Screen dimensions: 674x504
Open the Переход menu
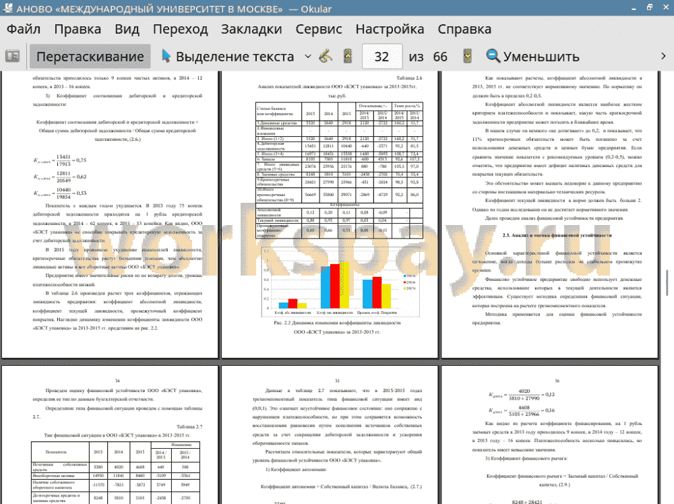tap(180, 29)
